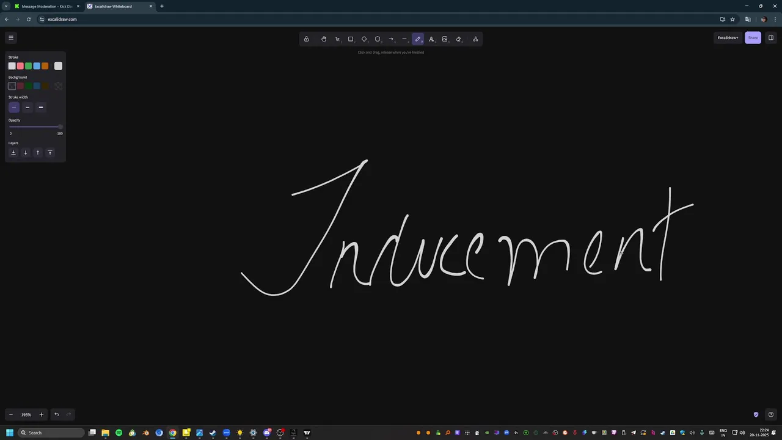Toggle the keep-tool-active lock icon
Screen dimensions: 782x440
pos(306,39)
